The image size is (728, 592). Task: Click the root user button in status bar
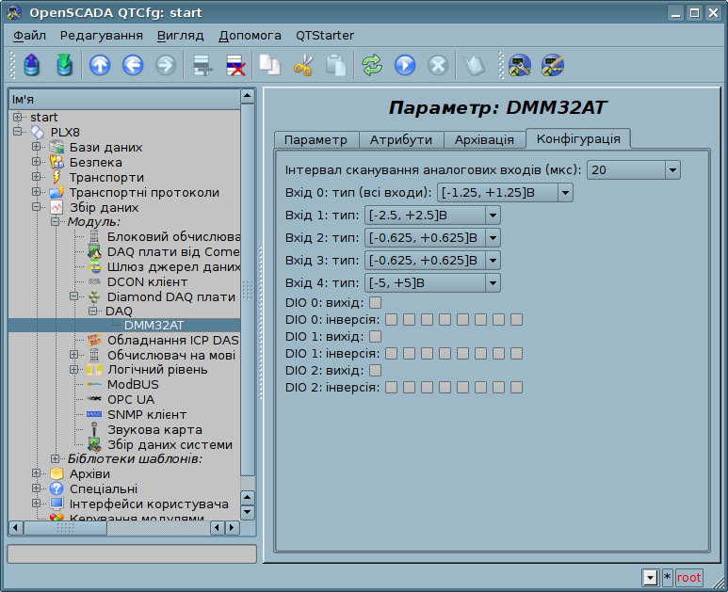(688, 578)
